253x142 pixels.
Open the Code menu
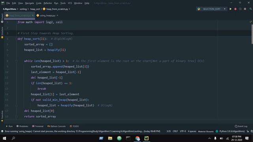[39, 3]
